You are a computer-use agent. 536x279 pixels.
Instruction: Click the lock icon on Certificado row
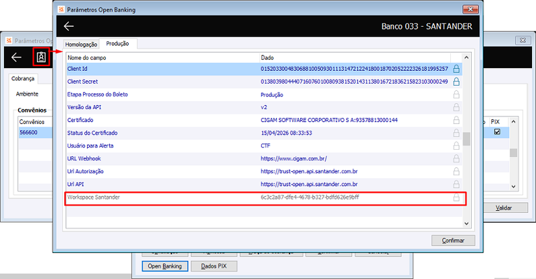point(456,120)
